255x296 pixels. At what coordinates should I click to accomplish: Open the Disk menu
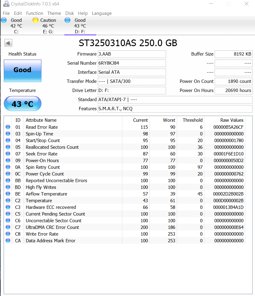(70, 13)
